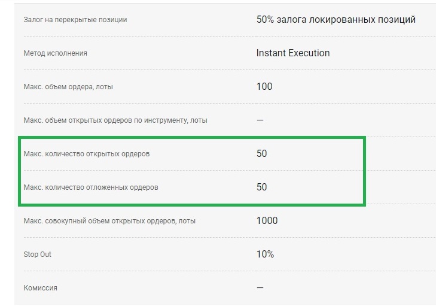Click the 'Залог на перекрытые позиции' label
The image size is (436, 306).
[75, 20]
